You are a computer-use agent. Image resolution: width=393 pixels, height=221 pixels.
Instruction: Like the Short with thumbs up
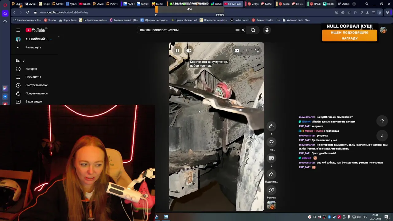271,126
